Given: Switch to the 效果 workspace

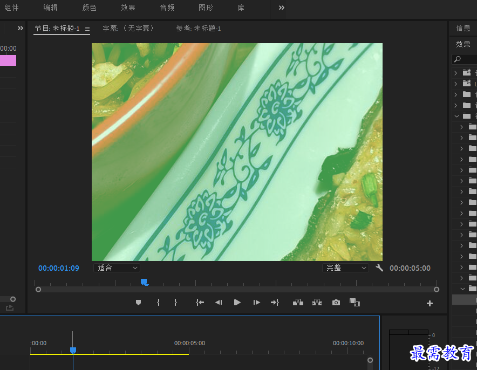Looking at the screenshot, I should click(128, 8).
